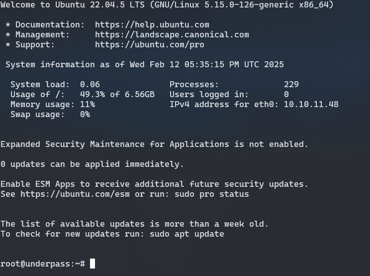Click the "Users logged in" value 0
The width and height of the screenshot is (370, 276).
click(x=286, y=94)
